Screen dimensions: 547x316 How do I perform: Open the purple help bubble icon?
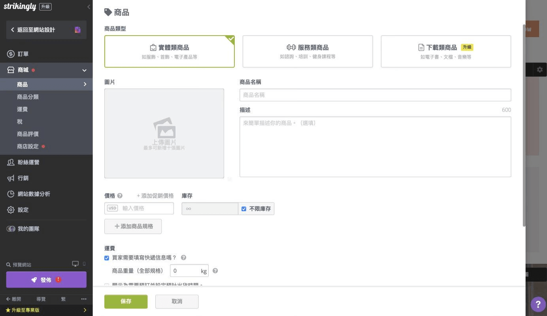tap(538, 304)
